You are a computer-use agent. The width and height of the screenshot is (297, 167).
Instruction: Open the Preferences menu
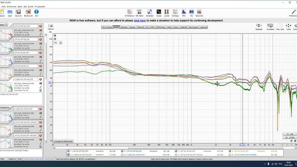(x=12, y=6)
